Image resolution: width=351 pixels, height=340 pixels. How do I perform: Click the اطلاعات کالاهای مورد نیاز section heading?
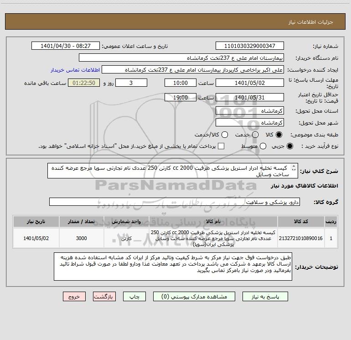304,186
